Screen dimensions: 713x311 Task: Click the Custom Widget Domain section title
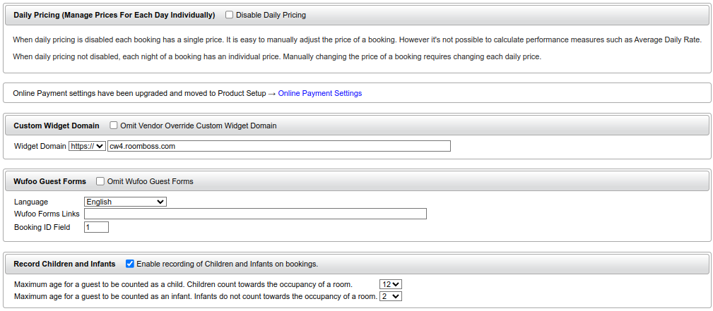(57, 126)
